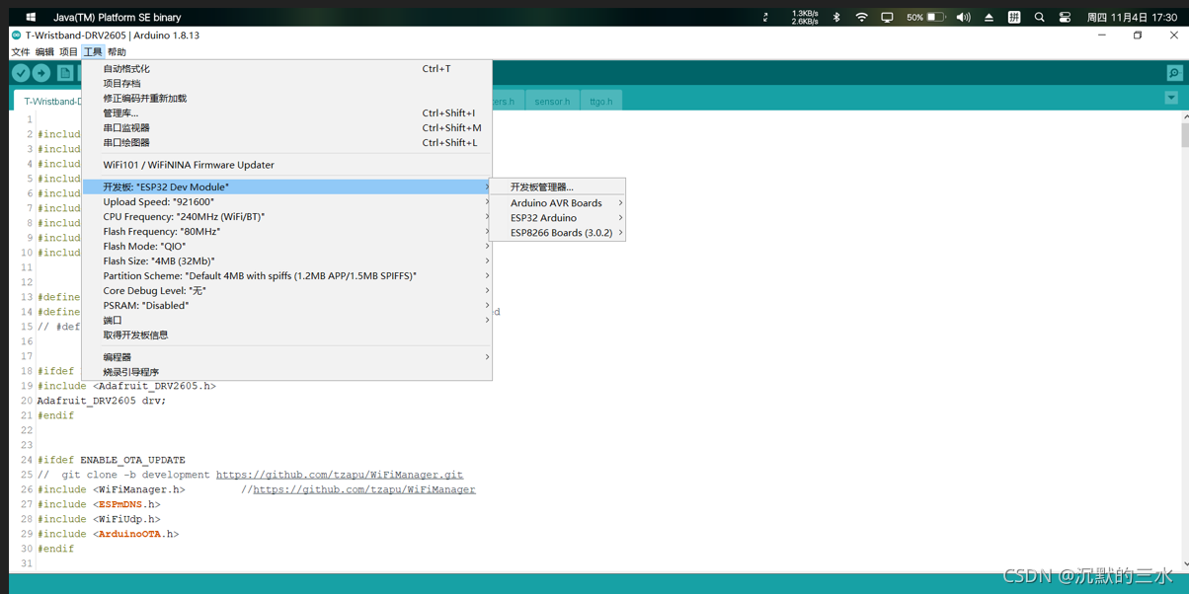Open 管理库 (Manage Libraries)
The image size is (1189, 594).
(x=287, y=112)
